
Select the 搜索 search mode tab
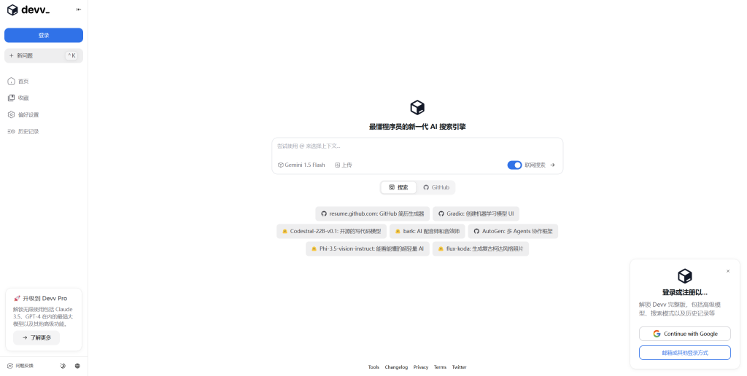point(398,187)
